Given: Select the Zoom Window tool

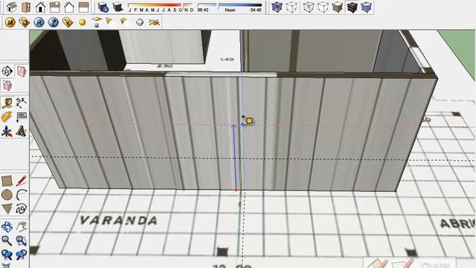Looking at the screenshot, I should [22, 240].
